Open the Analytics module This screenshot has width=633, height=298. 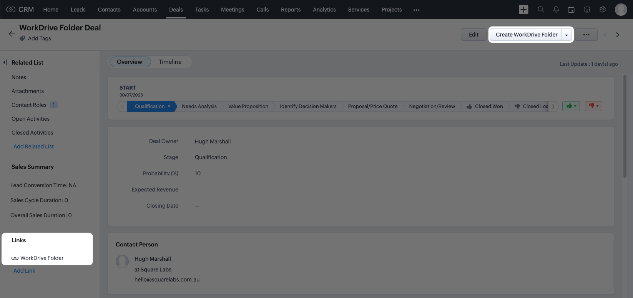click(324, 10)
